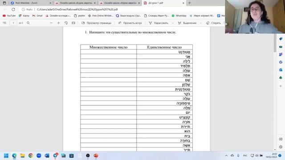
Task: Open the Outlook sidebar icon
Action: [281, 70]
